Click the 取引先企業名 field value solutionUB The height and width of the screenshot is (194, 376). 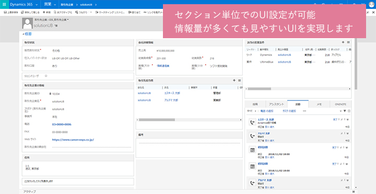58,101
